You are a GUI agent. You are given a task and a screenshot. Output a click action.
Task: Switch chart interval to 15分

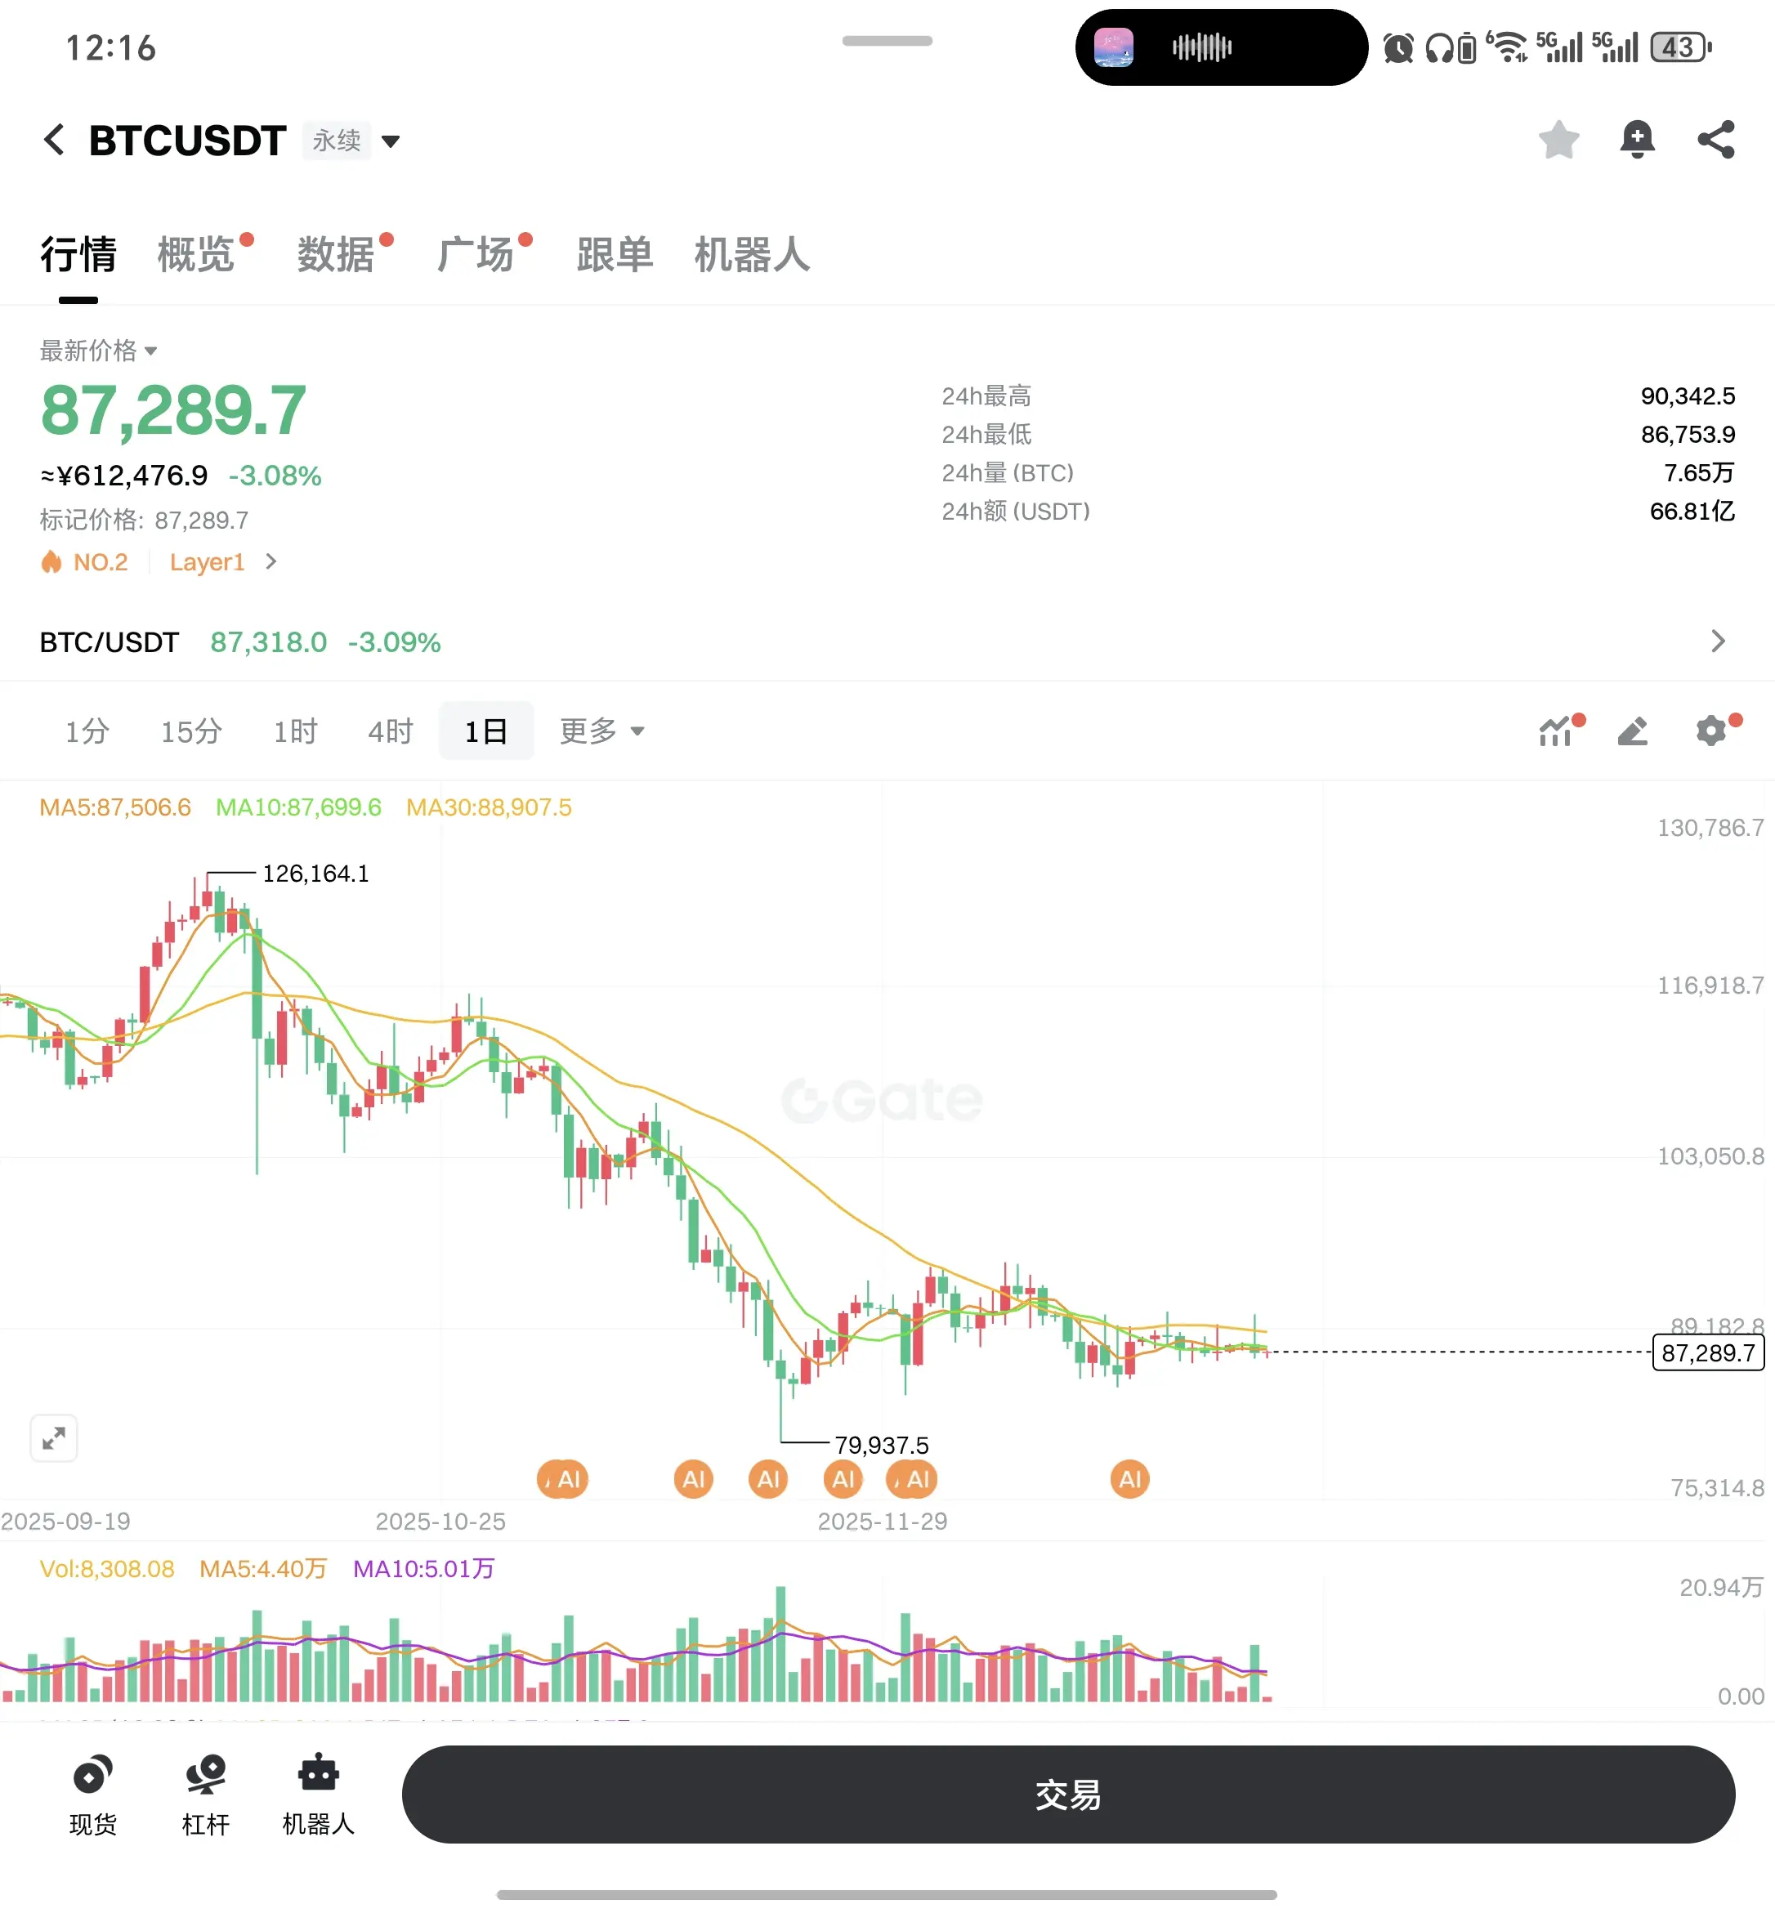(191, 731)
